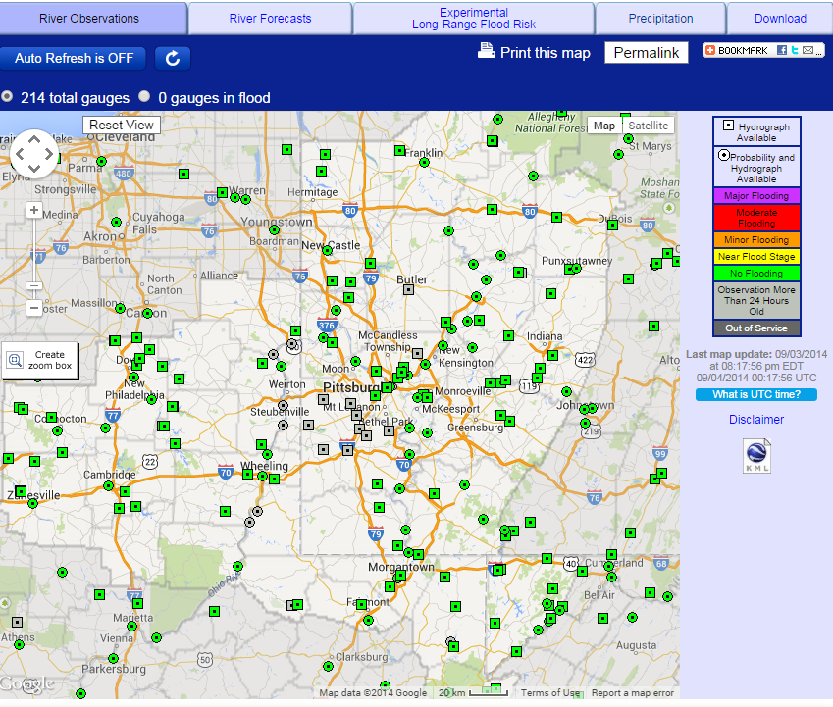The width and height of the screenshot is (833, 707).
Task: Click the Major Flooding legend swatch
Action: tap(756, 195)
